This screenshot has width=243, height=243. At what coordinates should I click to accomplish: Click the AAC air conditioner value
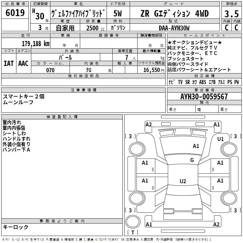tap(23, 63)
